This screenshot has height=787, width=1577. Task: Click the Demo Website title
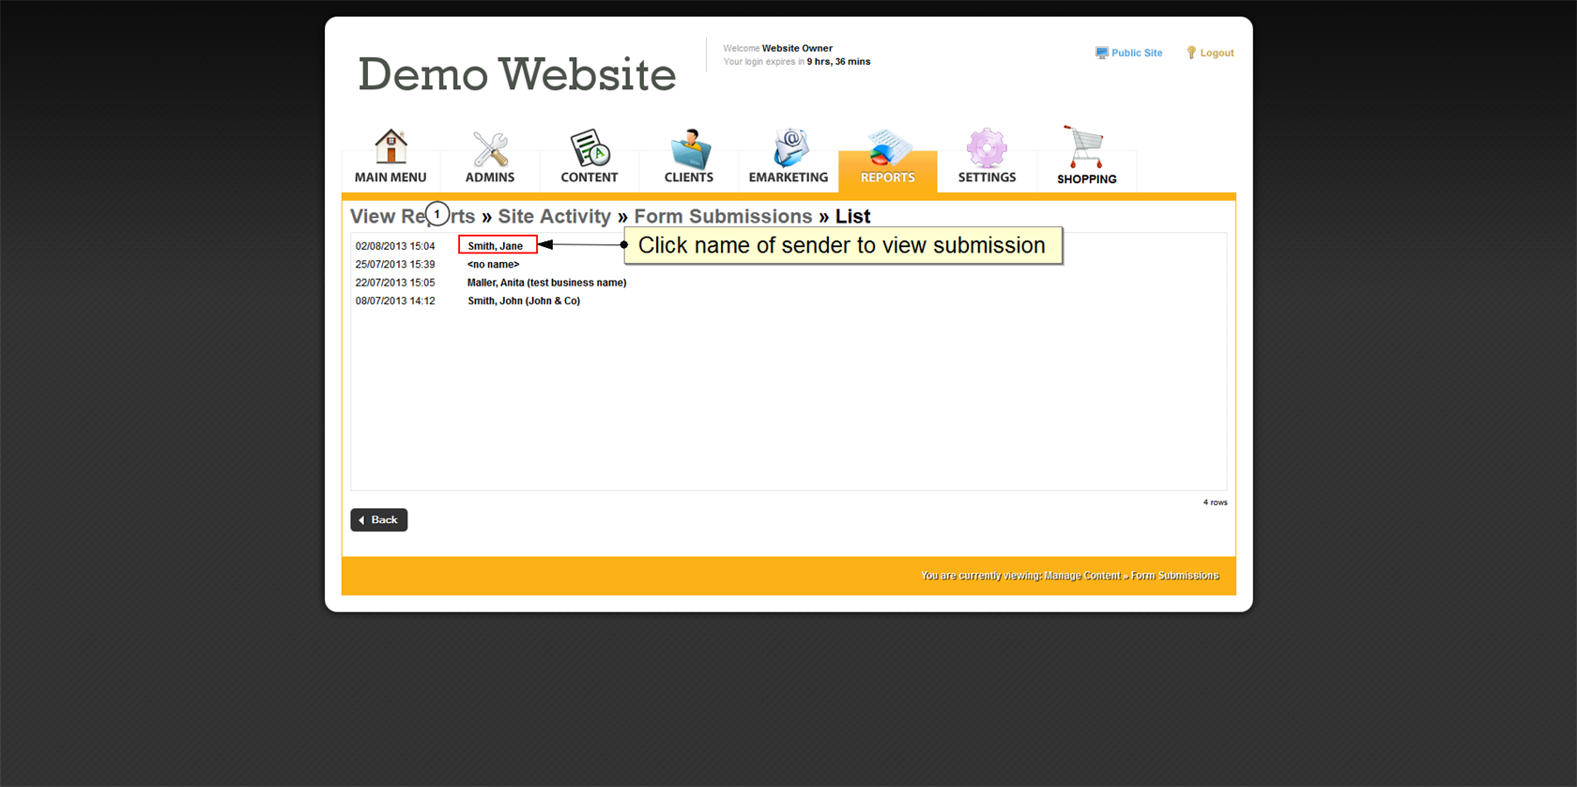(x=516, y=74)
